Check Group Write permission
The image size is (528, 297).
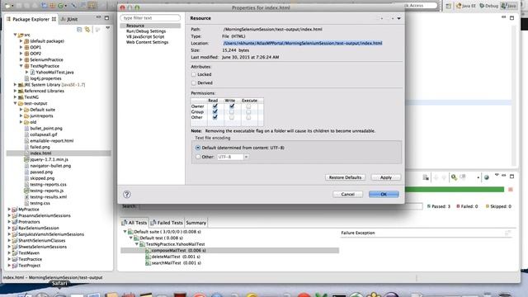[232, 112]
